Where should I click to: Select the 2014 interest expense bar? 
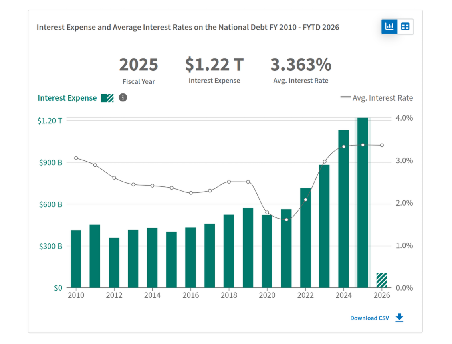[x=152, y=258]
